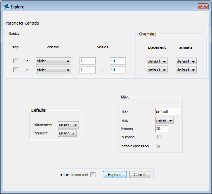Enable the return command checkbox
Image resolution: width=212 pixels, height=194 pixels.
click(x=93, y=175)
